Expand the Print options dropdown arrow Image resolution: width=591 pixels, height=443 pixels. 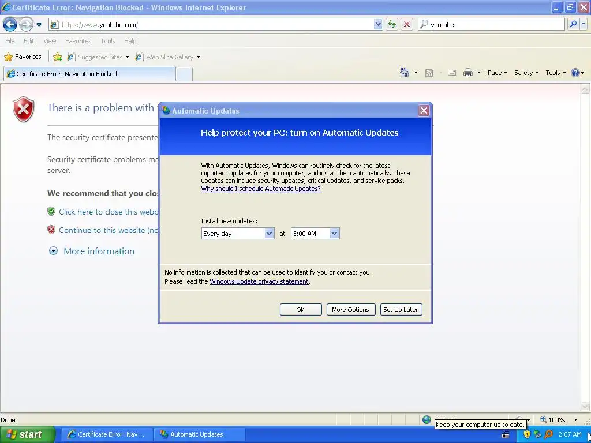(x=479, y=73)
